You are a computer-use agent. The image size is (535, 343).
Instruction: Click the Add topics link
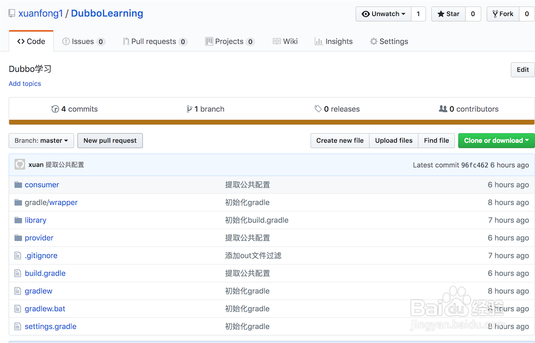[25, 83]
